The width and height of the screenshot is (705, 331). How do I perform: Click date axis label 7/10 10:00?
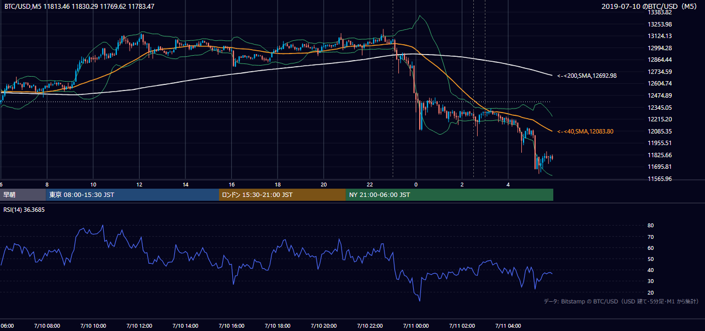point(93,326)
